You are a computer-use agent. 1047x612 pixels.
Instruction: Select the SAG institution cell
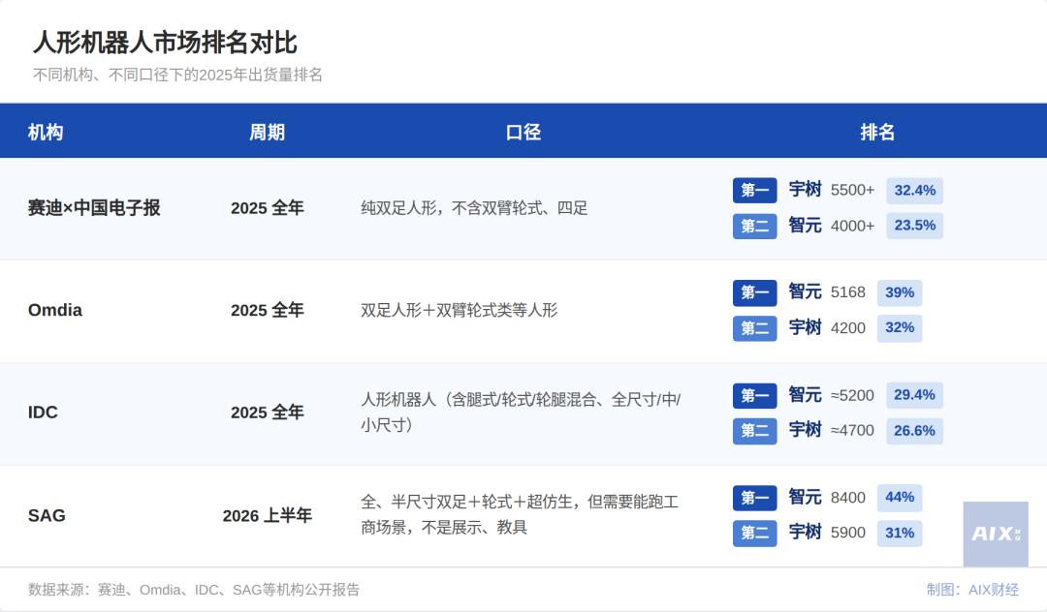[47, 515]
